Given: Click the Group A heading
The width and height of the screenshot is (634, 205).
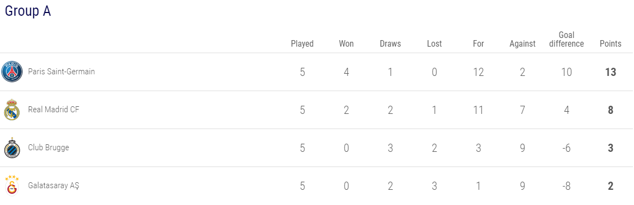Looking at the screenshot, I should point(28,11).
